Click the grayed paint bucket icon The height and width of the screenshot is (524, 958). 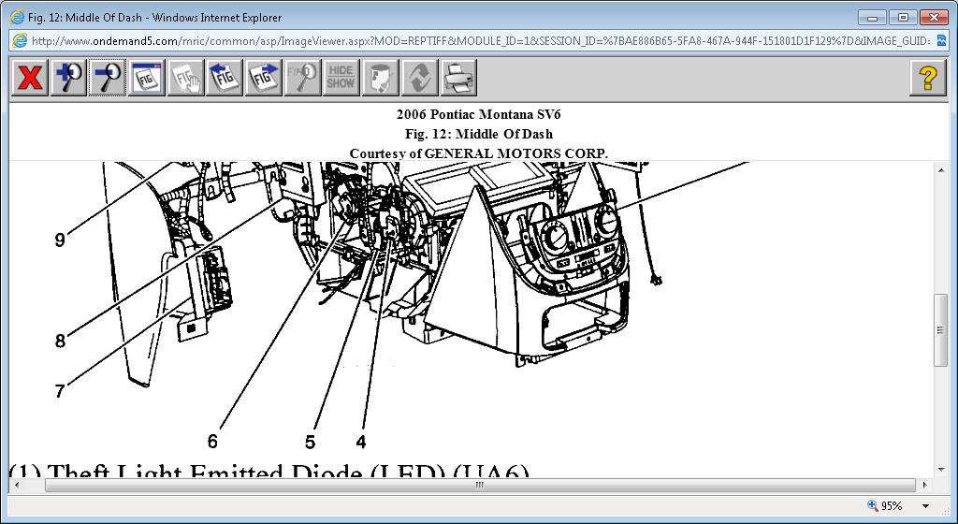click(x=380, y=78)
